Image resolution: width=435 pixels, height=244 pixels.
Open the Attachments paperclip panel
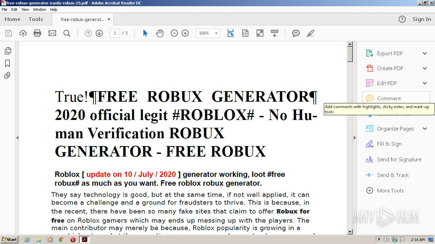(7, 75)
